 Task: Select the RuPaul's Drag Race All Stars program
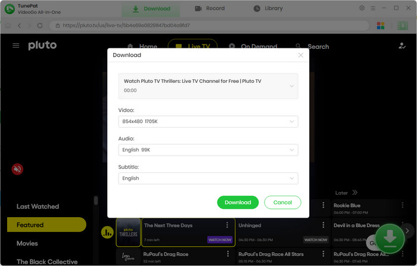tap(270, 254)
